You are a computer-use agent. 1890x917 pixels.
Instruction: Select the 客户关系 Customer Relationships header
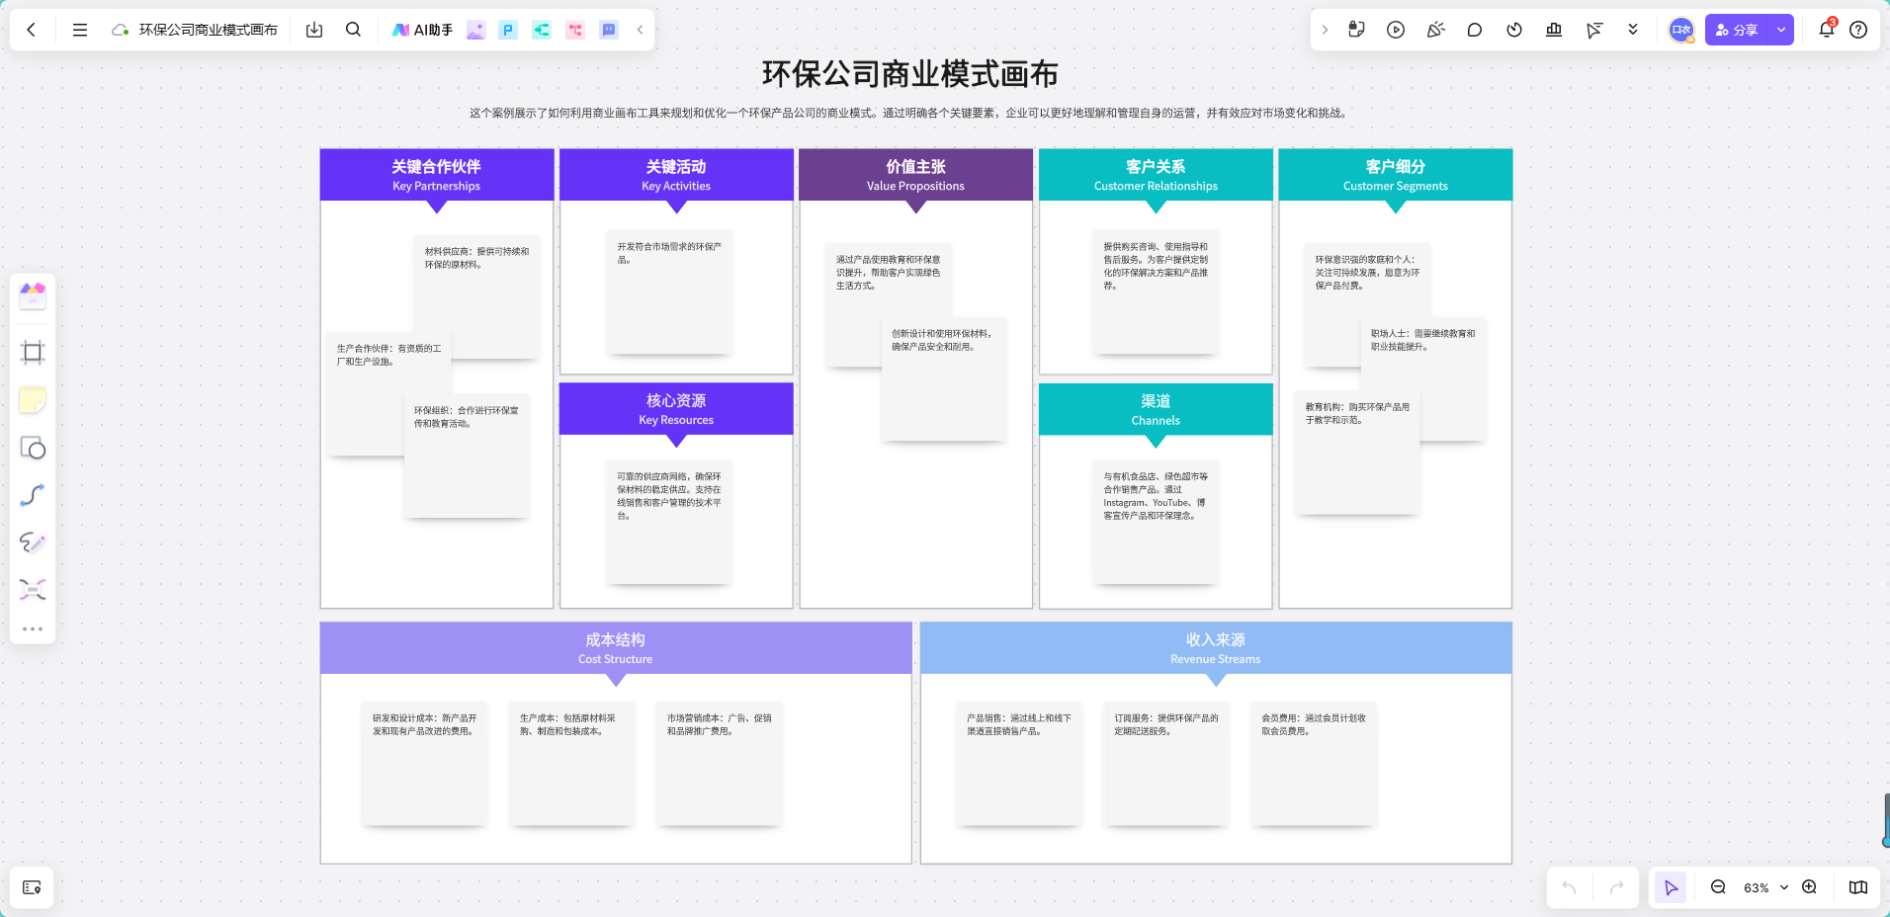[1156, 175]
